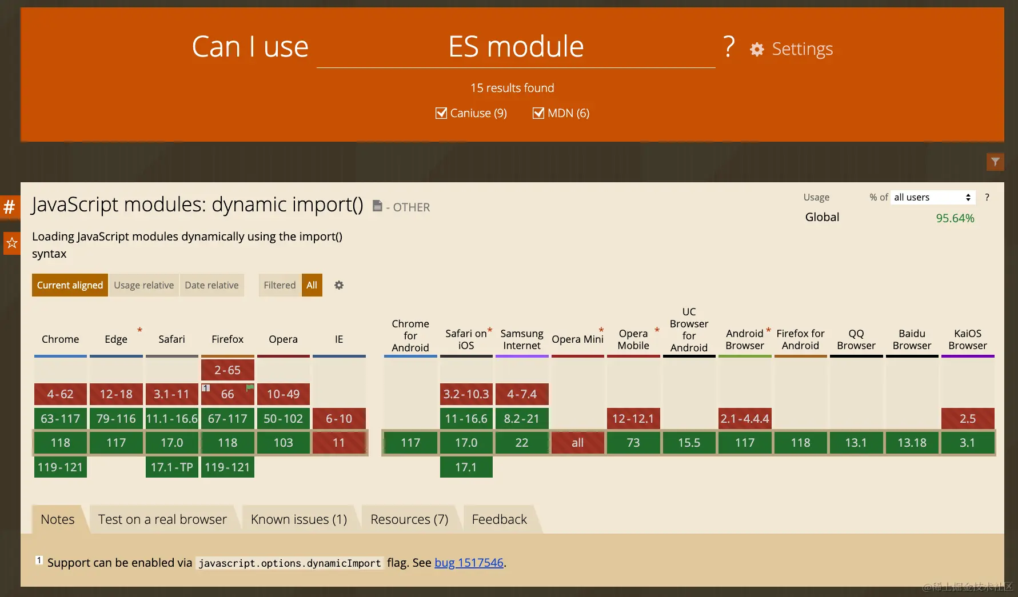
Task: Click the hash permalink icon
Action: [x=10, y=207]
